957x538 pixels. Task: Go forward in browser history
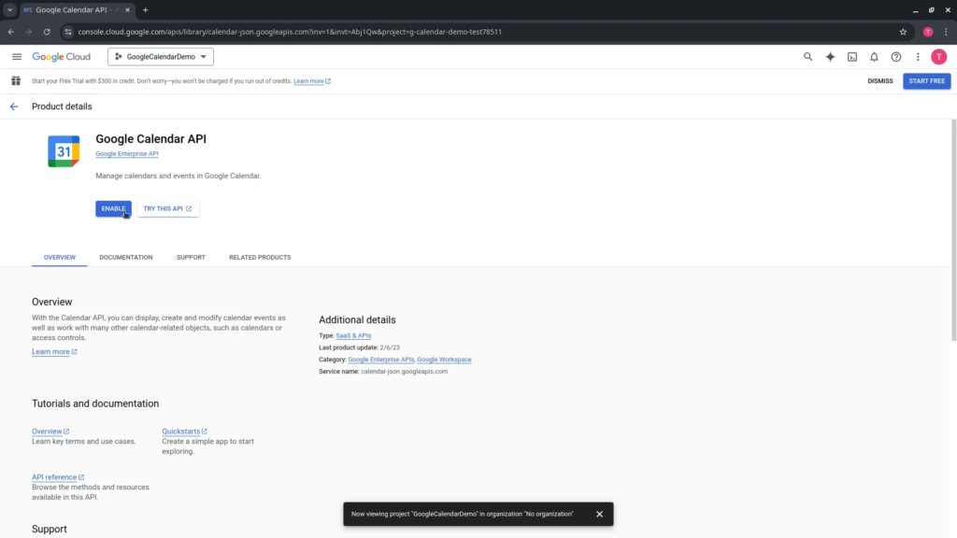29,32
